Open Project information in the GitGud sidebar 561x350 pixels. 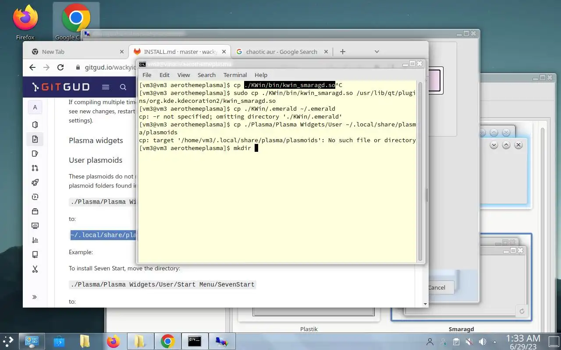tap(35, 125)
